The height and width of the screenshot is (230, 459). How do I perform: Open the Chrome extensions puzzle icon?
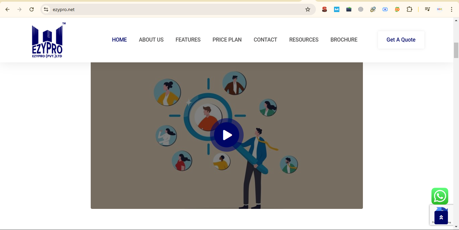(x=410, y=9)
